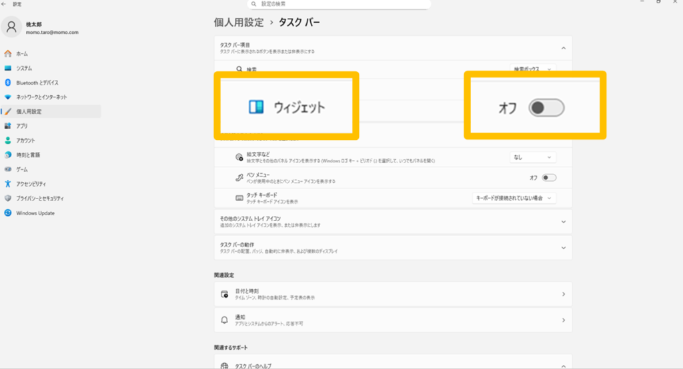This screenshot has width=683, height=369.
Task: Open アクセシビリティ via its figure icon
Action: click(x=8, y=184)
